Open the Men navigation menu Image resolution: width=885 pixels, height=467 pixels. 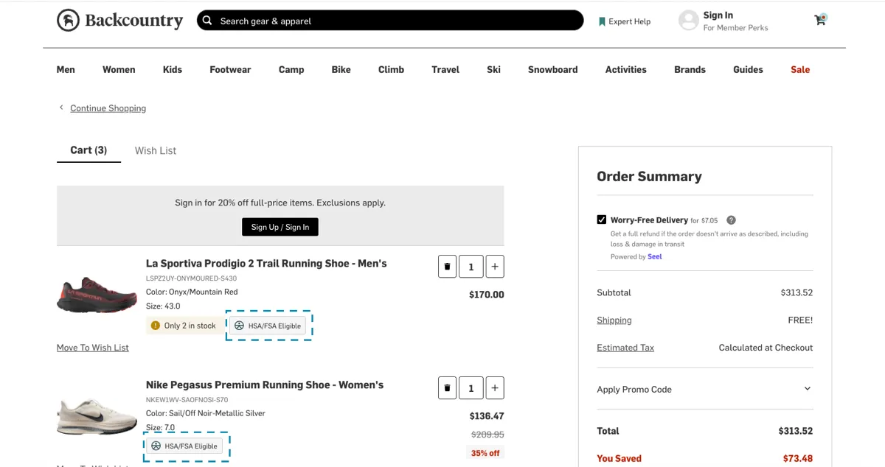point(66,69)
